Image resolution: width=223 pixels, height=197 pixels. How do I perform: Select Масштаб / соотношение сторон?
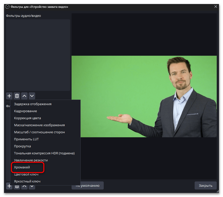[39, 132]
